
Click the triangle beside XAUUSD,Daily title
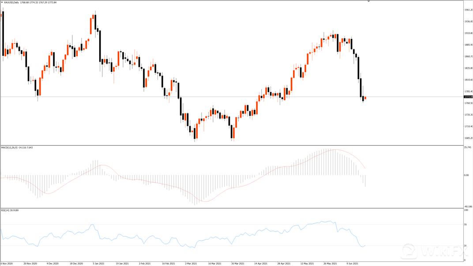(x=2, y=2)
